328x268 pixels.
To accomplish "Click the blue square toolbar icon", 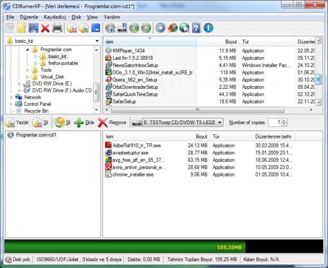I will click(x=96, y=28).
